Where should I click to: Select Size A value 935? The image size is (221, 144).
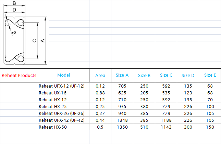pos(122,107)
